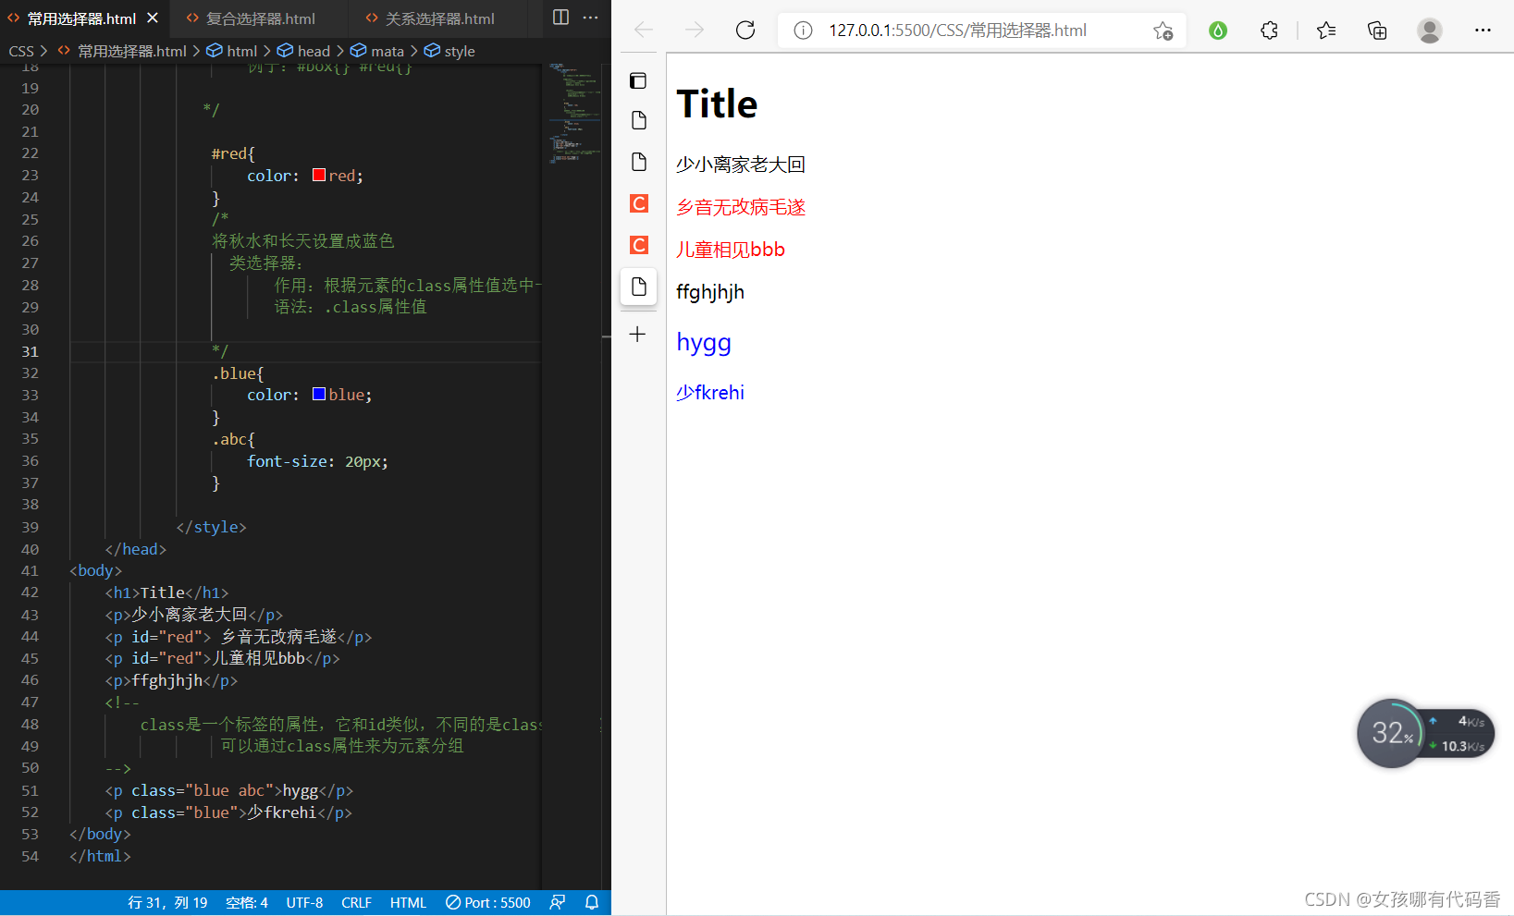
Task: Click the Title heading on the page
Action: (717, 104)
